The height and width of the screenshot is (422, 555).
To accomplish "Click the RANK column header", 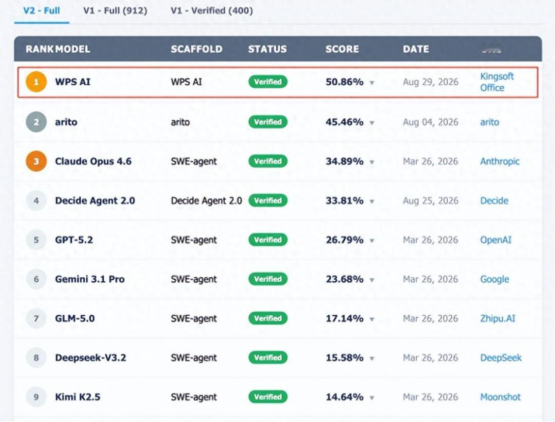I will (40, 49).
